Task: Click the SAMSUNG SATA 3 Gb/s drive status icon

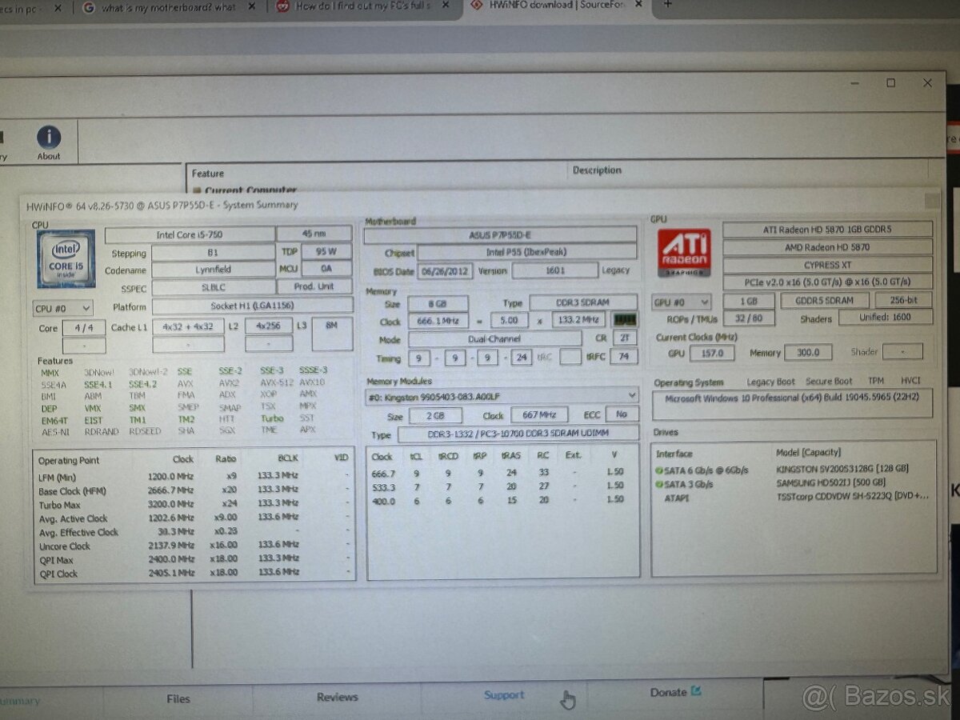Action: click(x=659, y=484)
